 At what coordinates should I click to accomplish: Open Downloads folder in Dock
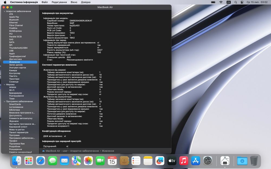coord(242,161)
